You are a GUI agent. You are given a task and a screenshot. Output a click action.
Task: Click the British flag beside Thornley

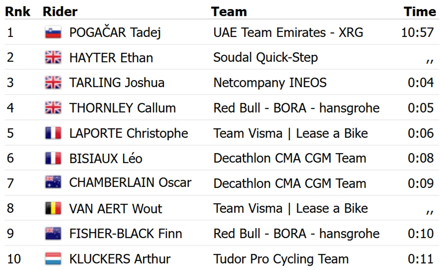pyautogui.click(x=53, y=108)
